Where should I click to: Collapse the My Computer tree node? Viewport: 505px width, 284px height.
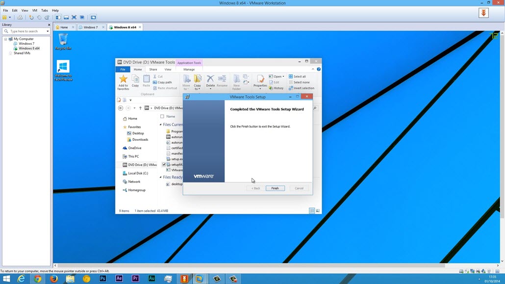coord(6,39)
